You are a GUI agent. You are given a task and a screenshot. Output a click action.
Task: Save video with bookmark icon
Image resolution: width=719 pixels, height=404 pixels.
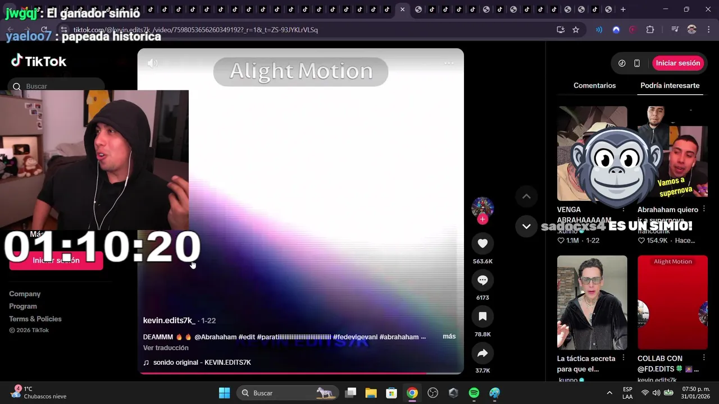[x=483, y=316]
